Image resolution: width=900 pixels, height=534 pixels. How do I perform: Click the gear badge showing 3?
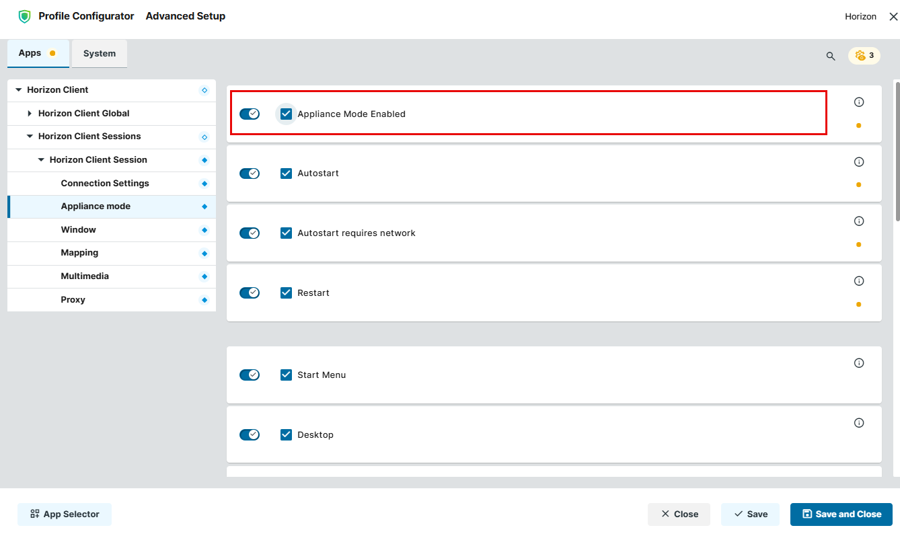click(x=864, y=56)
